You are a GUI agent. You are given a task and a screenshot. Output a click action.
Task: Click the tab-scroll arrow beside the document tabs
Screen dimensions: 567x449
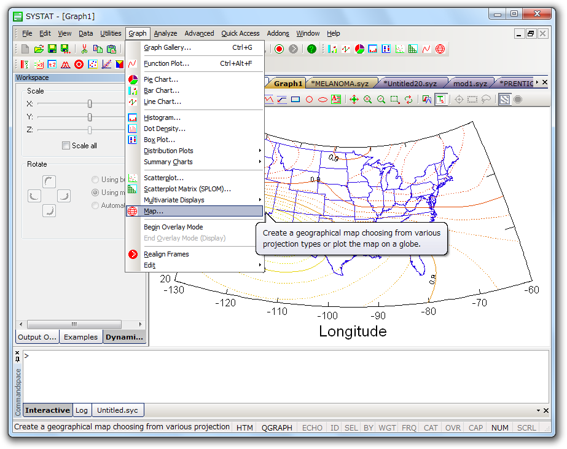point(537,82)
